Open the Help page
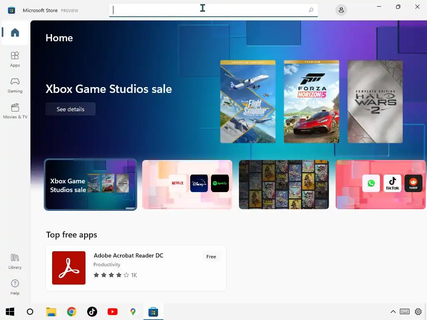The width and height of the screenshot is (427, 320). [x=15, y=287]
